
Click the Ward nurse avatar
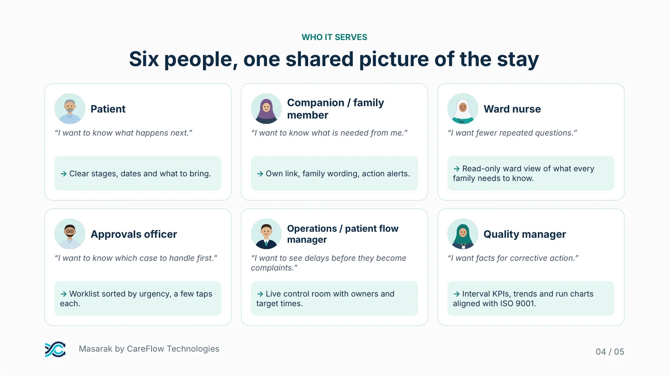[x=463, y=109]
